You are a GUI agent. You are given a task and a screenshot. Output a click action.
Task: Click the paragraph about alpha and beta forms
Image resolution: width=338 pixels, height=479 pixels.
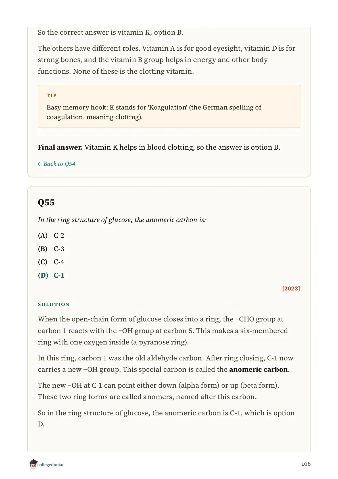point(158,391)
